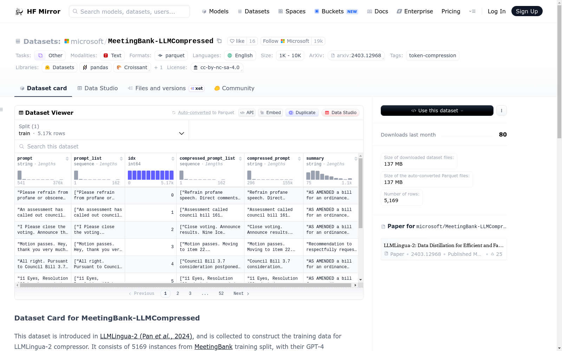Viewport: 562px width, 351px height.
Task: Open Spaces in the top navigation
Action: pos(292,11)
